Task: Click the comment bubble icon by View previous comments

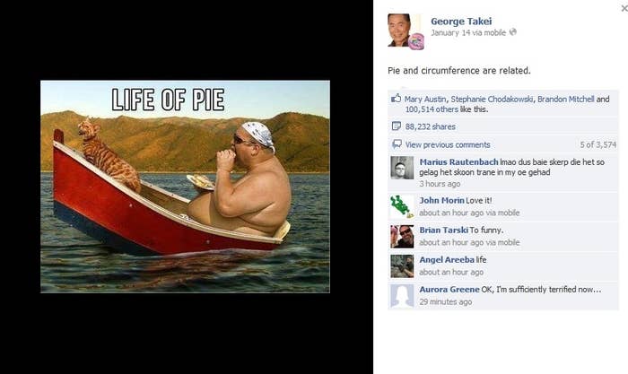Action: [397, 144]
